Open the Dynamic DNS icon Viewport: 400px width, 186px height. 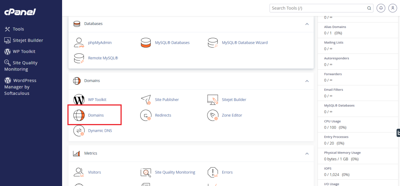(x=79, y=131)
